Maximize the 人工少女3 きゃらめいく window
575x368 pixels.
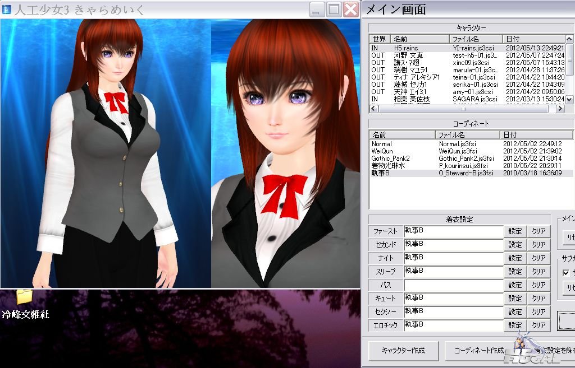pyautogui.click(x=334, y=9)
